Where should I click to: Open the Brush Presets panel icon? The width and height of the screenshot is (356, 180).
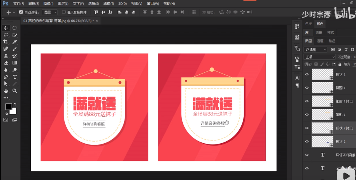pyautogui.click(x=297, y=67)
